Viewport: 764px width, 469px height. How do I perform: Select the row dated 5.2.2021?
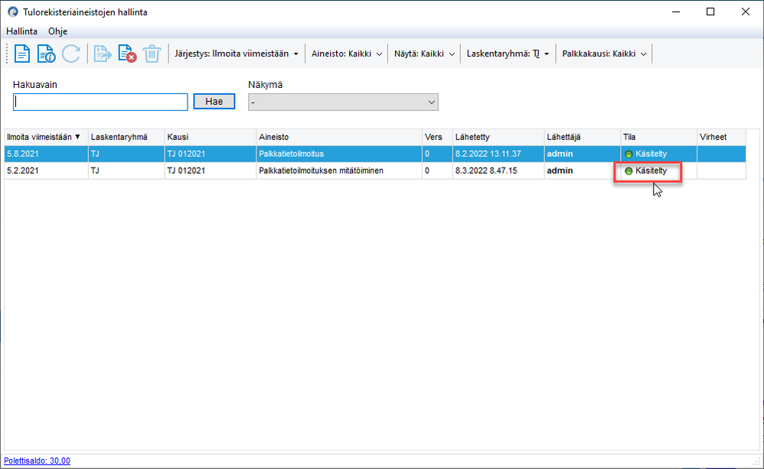(375, 171)
